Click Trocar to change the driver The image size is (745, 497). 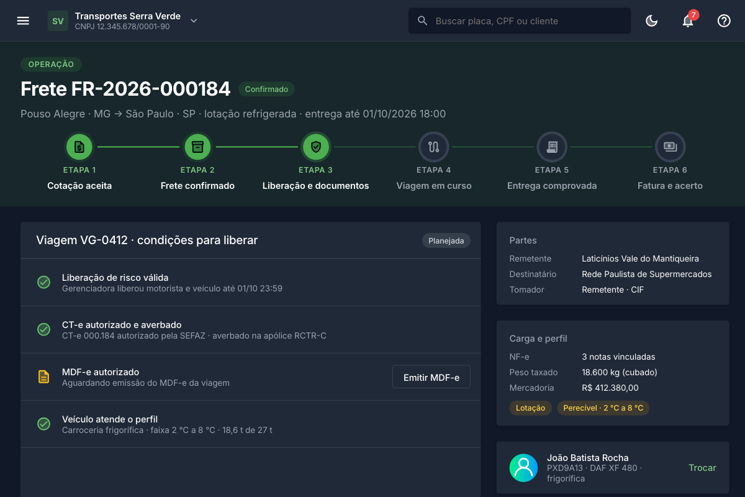pos(702,468)
